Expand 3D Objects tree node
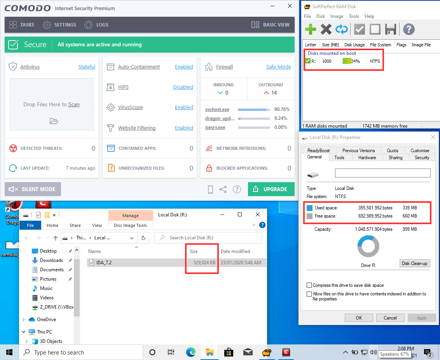The image size is (440, 360). (27, 341)
